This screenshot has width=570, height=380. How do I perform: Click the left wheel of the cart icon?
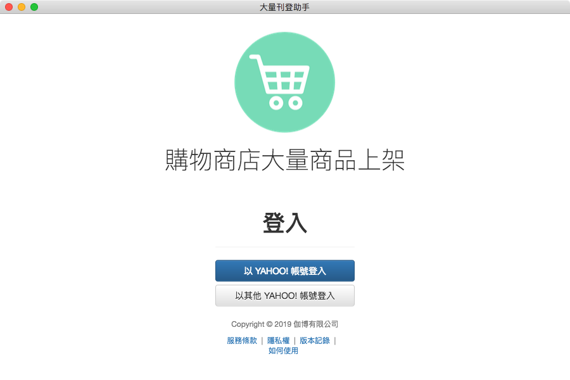pos(276,103)
